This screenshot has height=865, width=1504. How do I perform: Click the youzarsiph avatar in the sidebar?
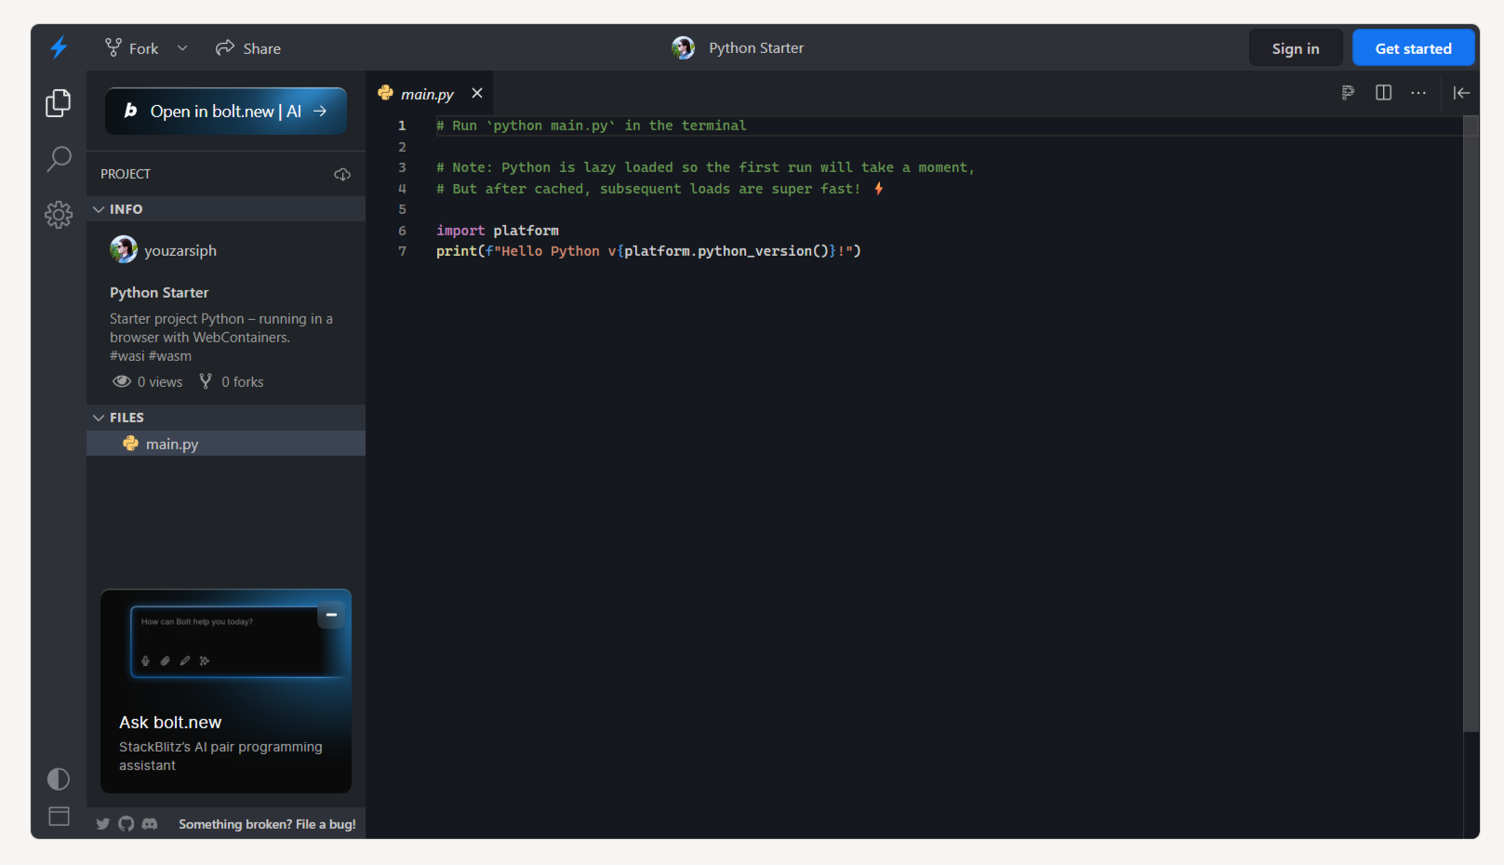(x=124, y=249)
